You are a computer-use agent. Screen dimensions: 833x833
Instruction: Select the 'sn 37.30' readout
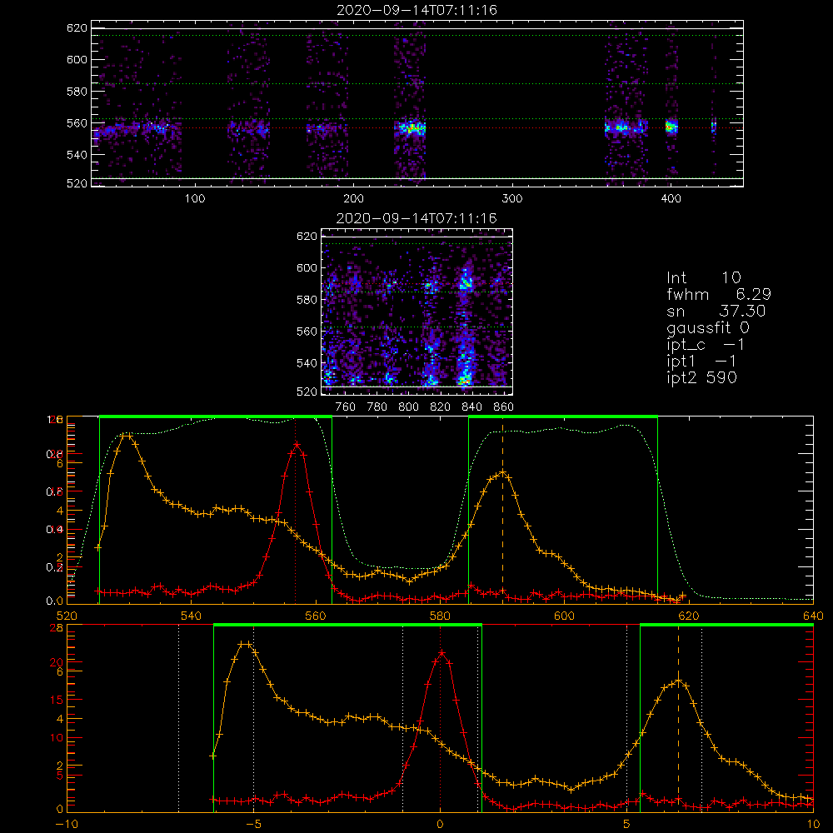(x=716, y=311)
